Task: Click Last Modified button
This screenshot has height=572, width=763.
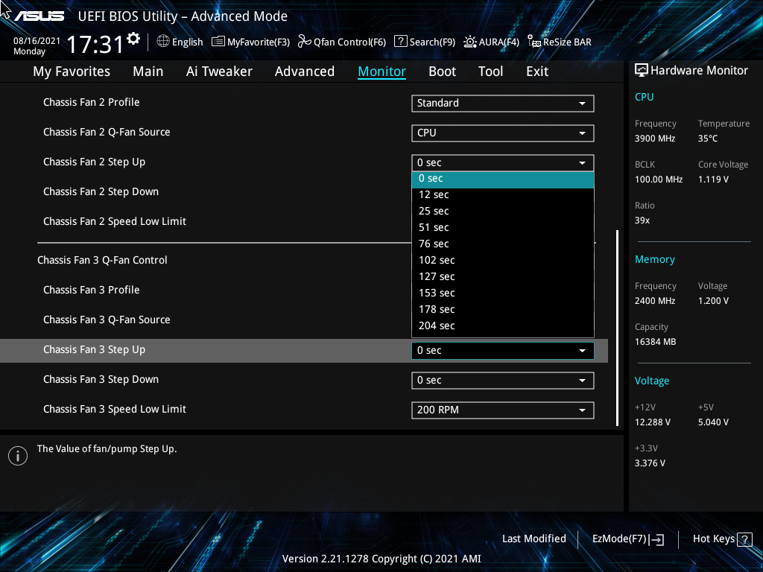Action: (x=534, y=539)
